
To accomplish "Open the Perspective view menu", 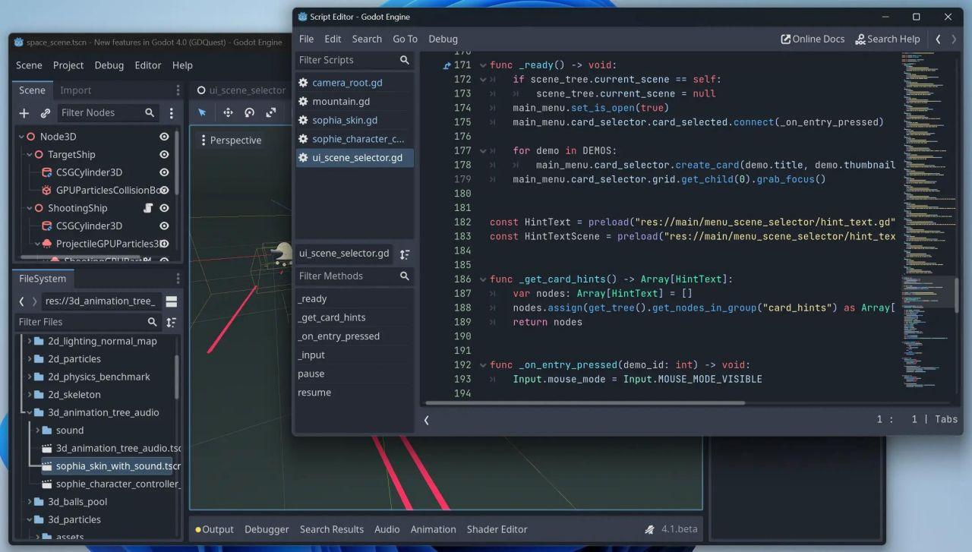I will [x=230, y=140].
